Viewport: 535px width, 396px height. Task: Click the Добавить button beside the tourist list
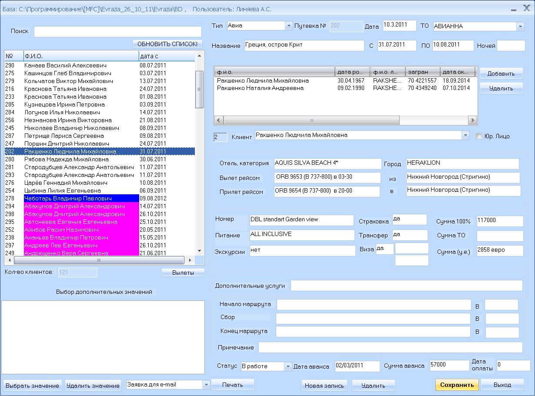(x=501, y=74)
